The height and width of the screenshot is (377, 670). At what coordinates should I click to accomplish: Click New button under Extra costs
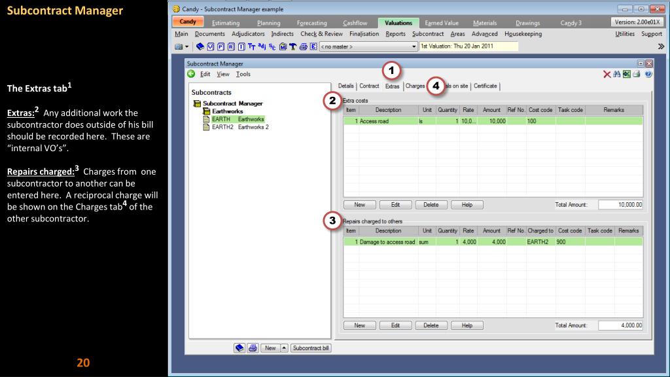[360, 205]
